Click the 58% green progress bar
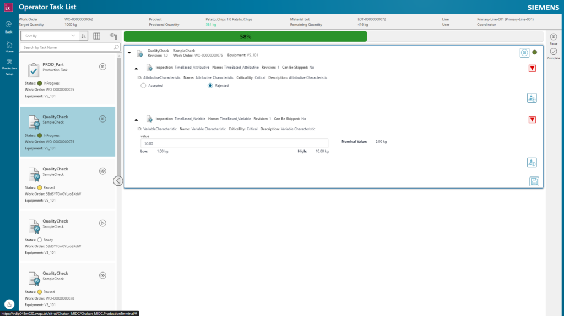Viewport: 564px width, 316px height. pyautogui.click(x=245, y=37)
